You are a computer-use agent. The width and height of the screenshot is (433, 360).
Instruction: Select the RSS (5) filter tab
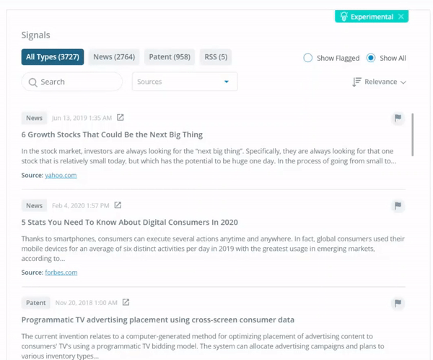tap(216, 57)
